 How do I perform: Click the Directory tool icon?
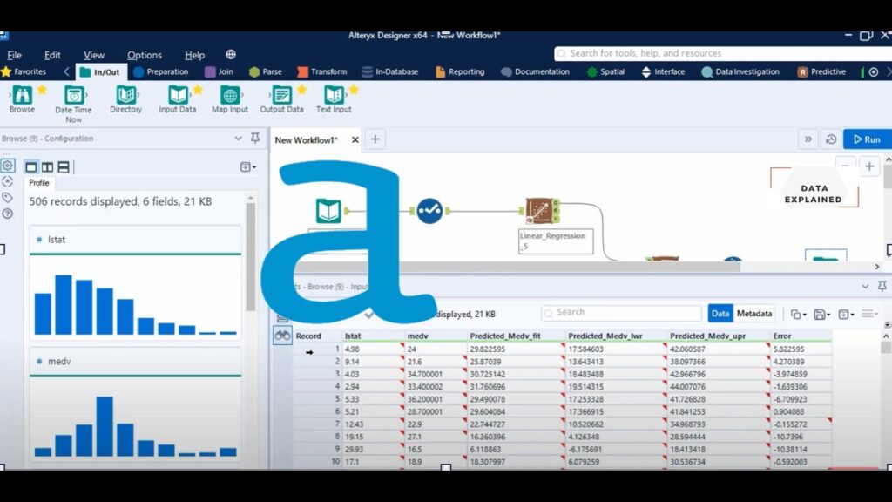coord(125,96)
